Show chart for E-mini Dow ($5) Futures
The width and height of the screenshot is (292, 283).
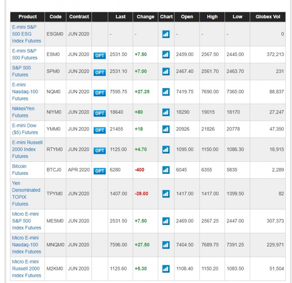pos(166,129)
